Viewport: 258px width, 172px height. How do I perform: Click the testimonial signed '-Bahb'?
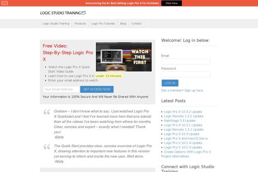(x=102, y=124)
